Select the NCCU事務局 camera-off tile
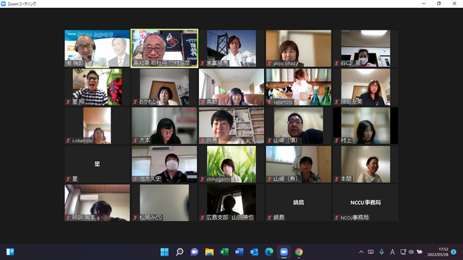 pyautogui.click(x=365, y=203)
